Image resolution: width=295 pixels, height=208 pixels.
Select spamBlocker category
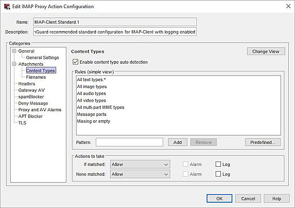31,96
